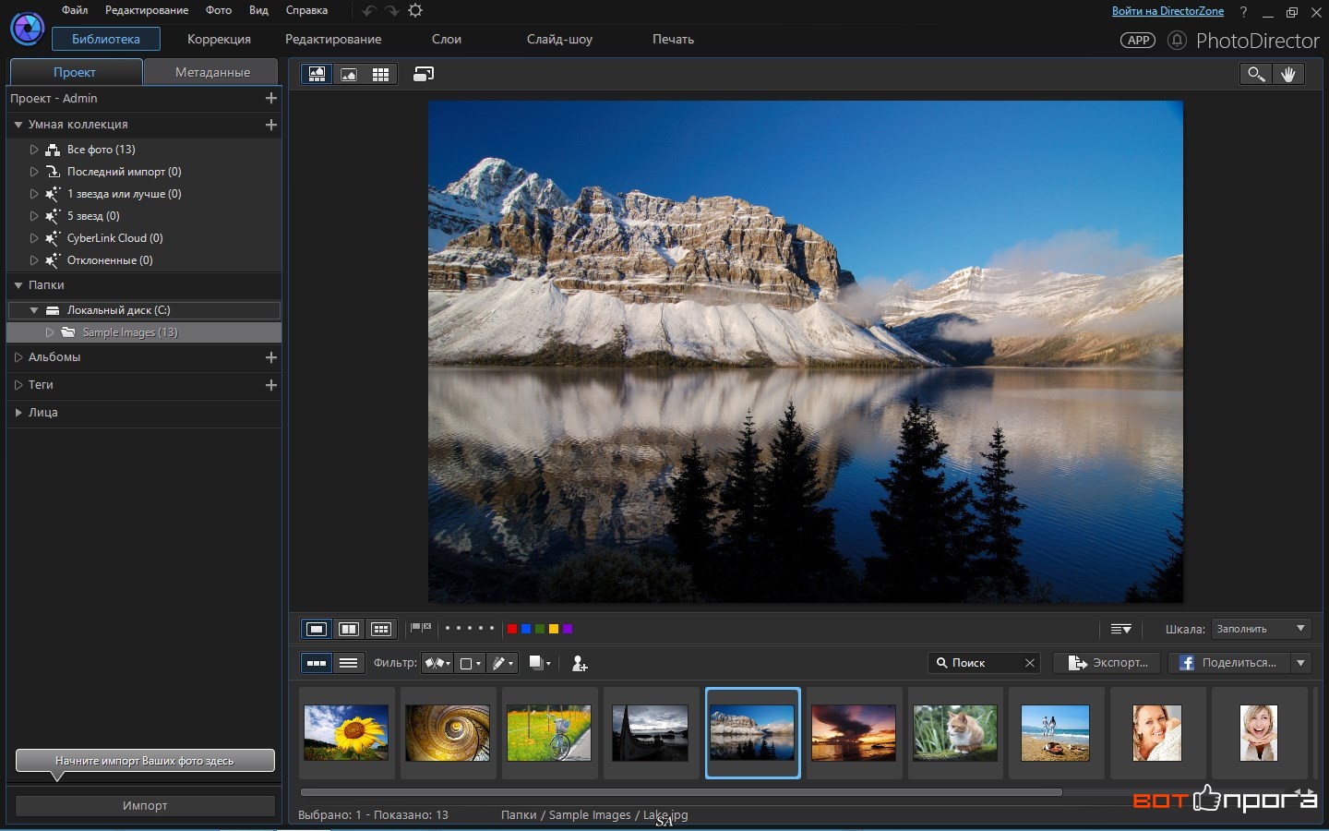Switch to the Проект tab
The image size is (1329, 831).
coord(75,72)
